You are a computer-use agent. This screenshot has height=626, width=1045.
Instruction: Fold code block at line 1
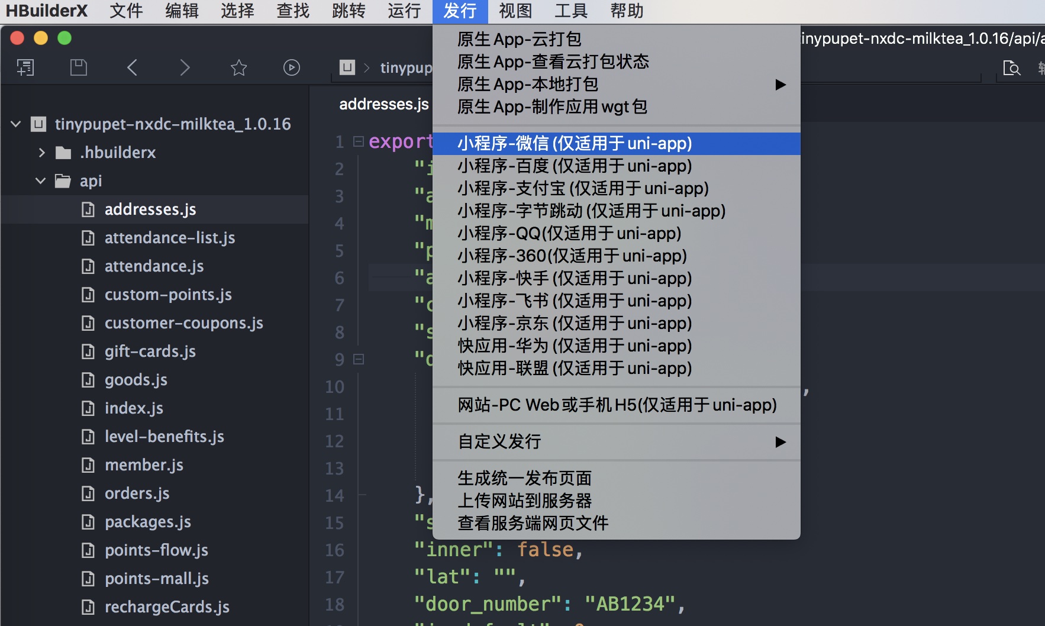[359, 141]
